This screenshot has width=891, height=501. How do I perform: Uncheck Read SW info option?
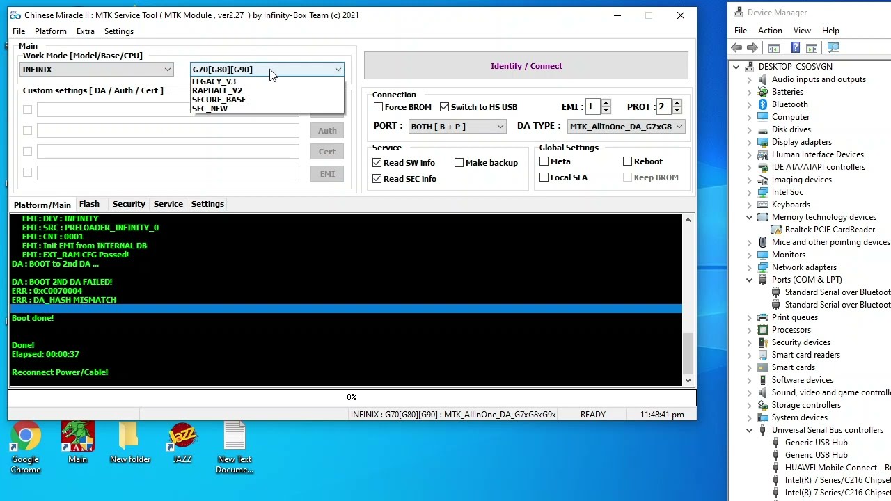(377, 163)
